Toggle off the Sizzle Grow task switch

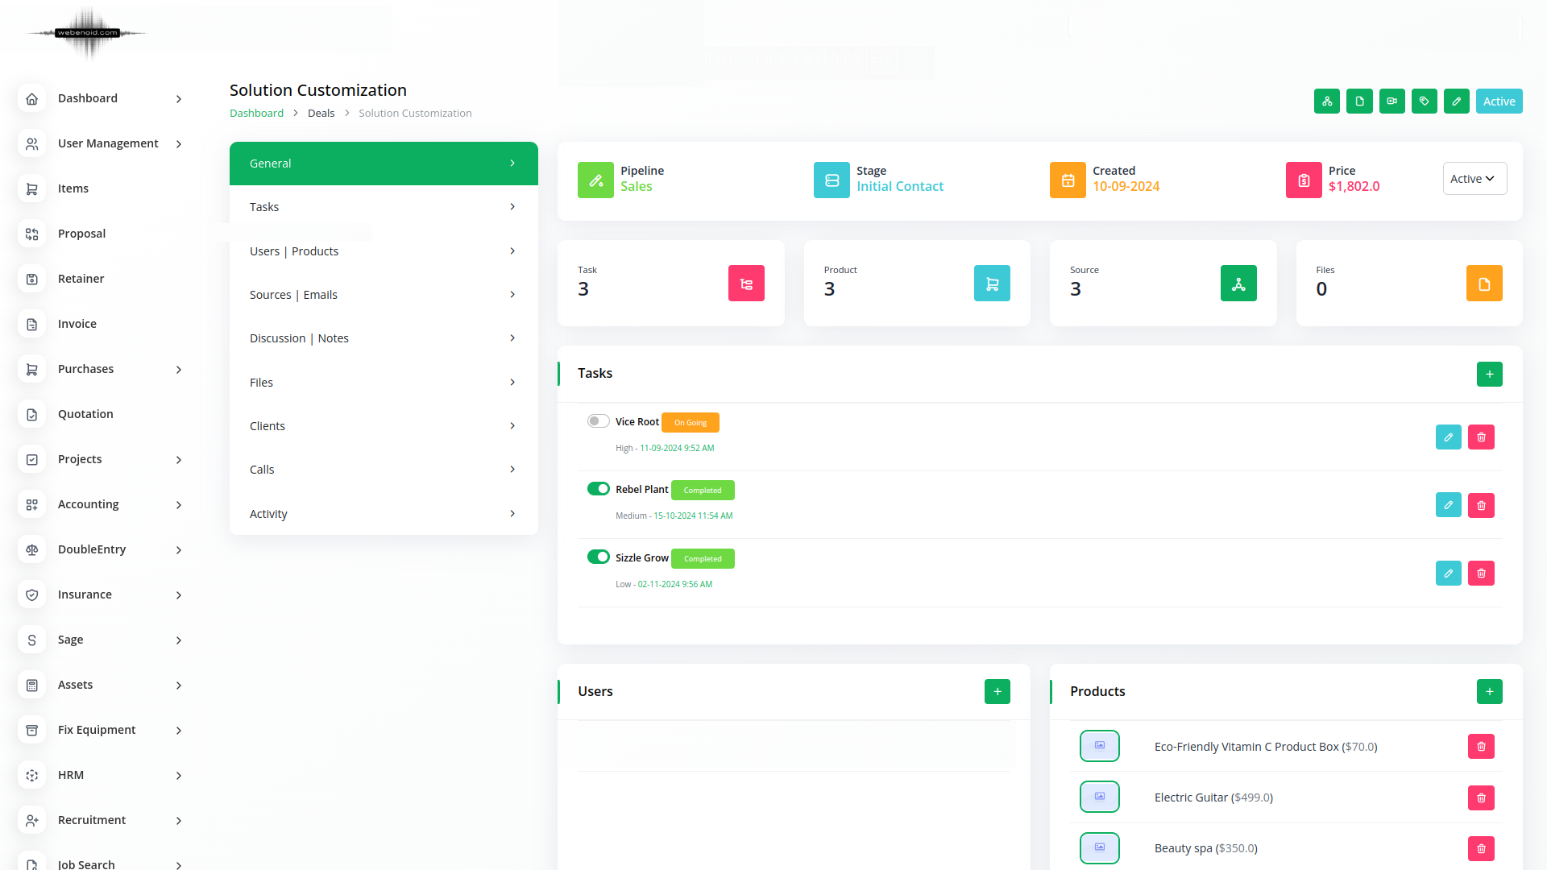click(x=598, y=557)
